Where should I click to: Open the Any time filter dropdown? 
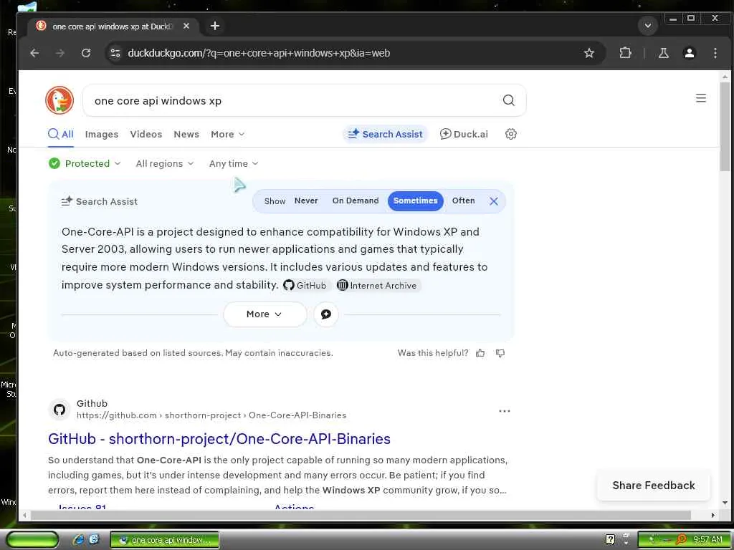(234, 164)
